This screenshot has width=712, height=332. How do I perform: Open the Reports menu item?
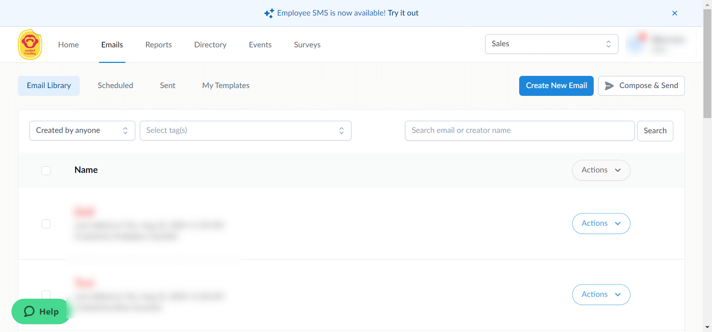coord(158,45)
